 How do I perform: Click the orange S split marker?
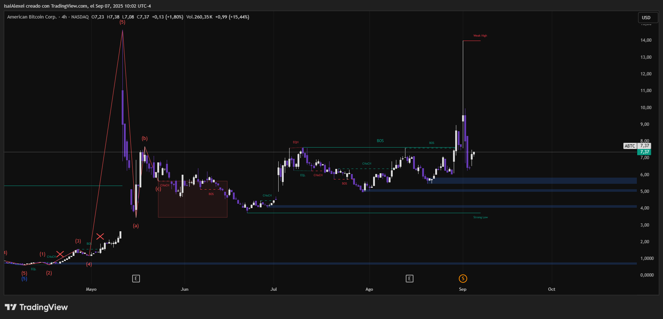[462, 278]
